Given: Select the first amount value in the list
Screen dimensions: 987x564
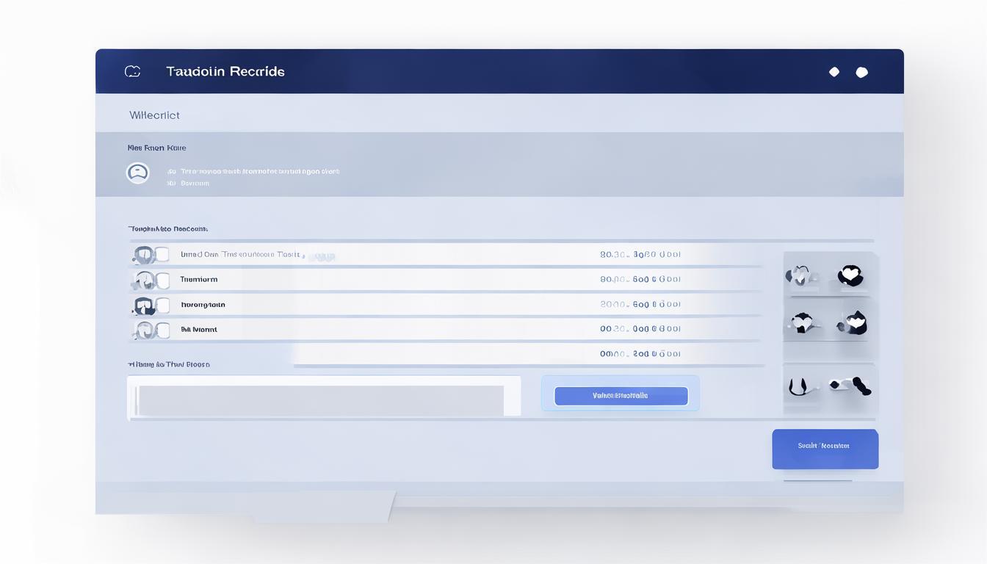Looking at the screenshot, I should 640,255.
